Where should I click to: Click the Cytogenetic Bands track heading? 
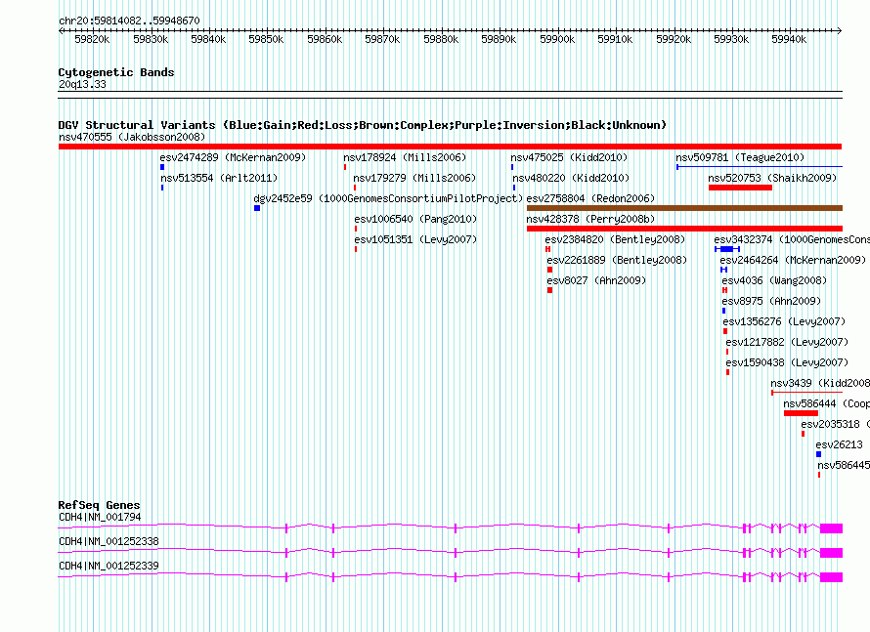click(116, 72)
